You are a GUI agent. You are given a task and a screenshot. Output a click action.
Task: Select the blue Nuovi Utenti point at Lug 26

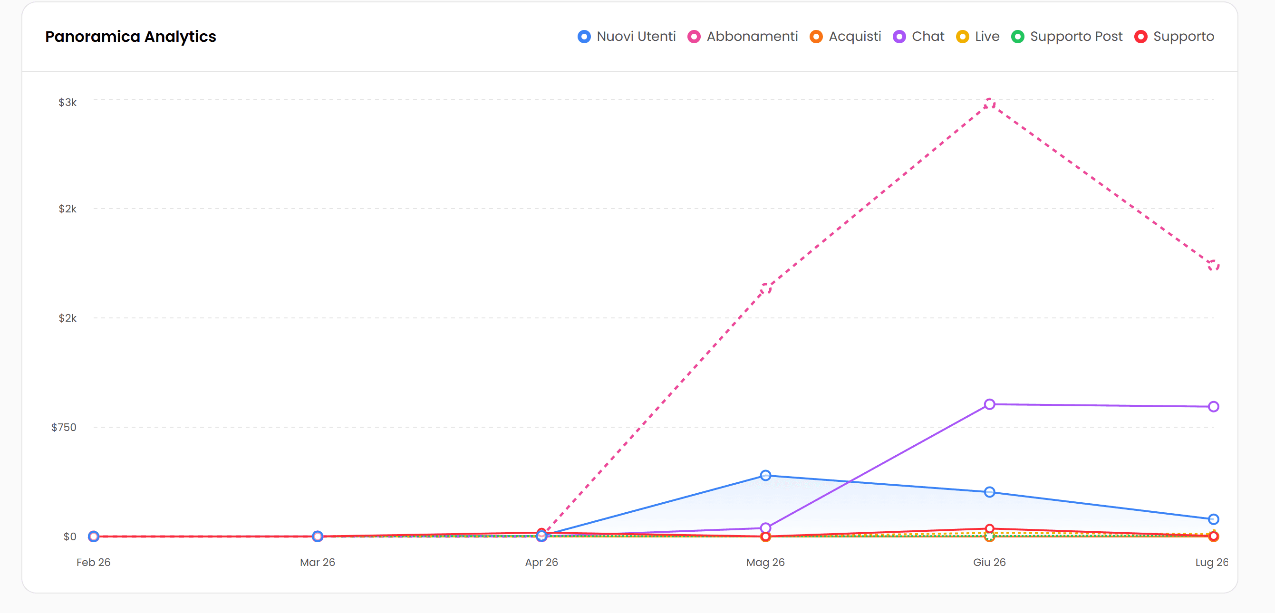coord(1213,519)
